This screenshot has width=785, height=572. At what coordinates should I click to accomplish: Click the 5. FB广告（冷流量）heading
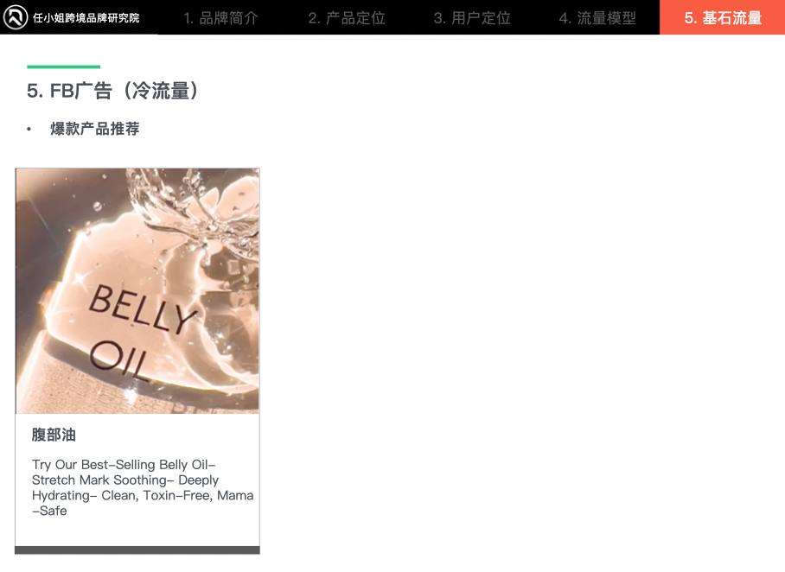pos(112,91)
